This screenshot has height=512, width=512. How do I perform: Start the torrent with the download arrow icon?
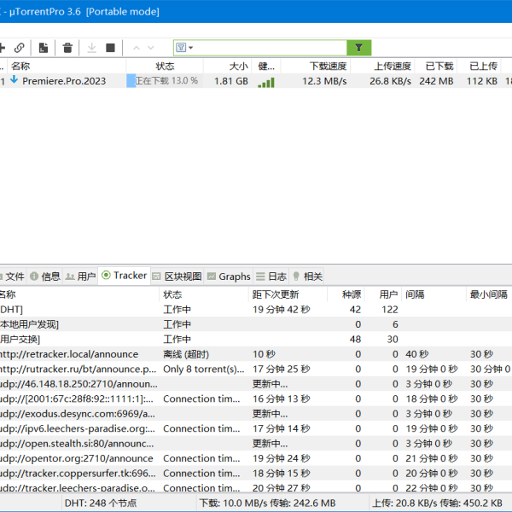pos(92,48)
